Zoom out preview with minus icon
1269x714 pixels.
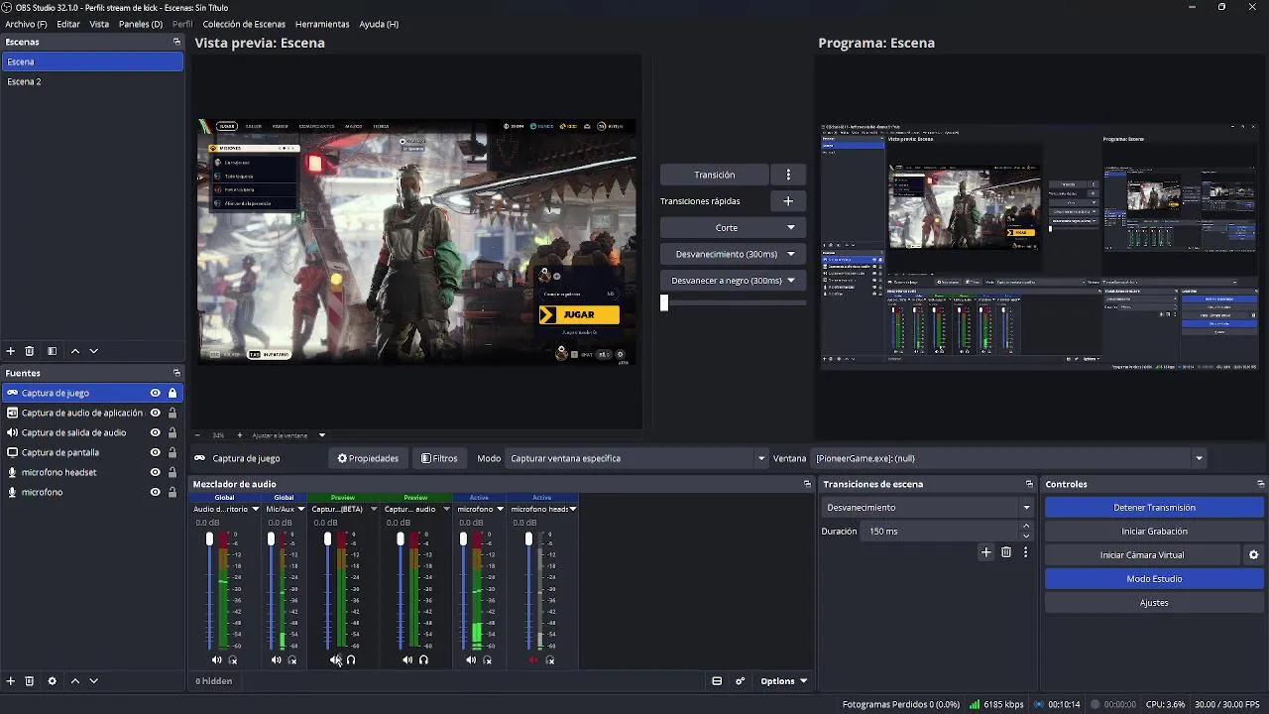tap(197, 435)
